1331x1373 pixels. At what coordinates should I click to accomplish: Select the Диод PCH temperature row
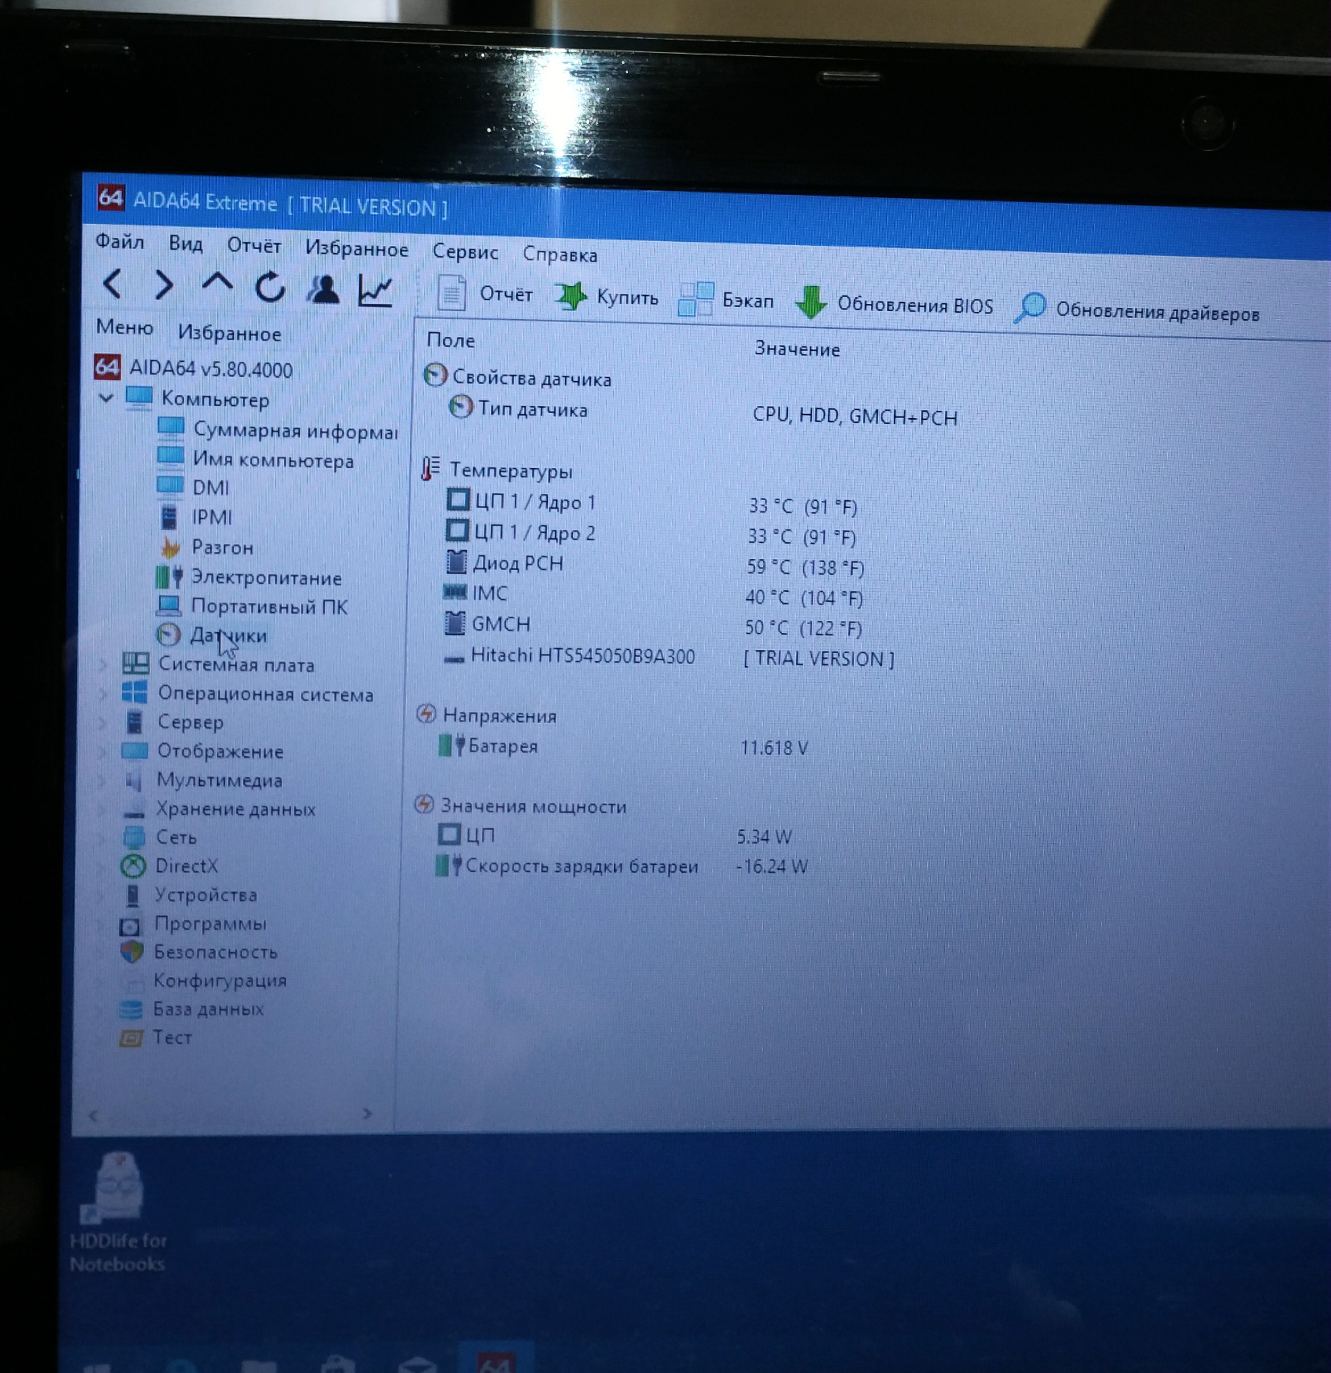point(654,564)
